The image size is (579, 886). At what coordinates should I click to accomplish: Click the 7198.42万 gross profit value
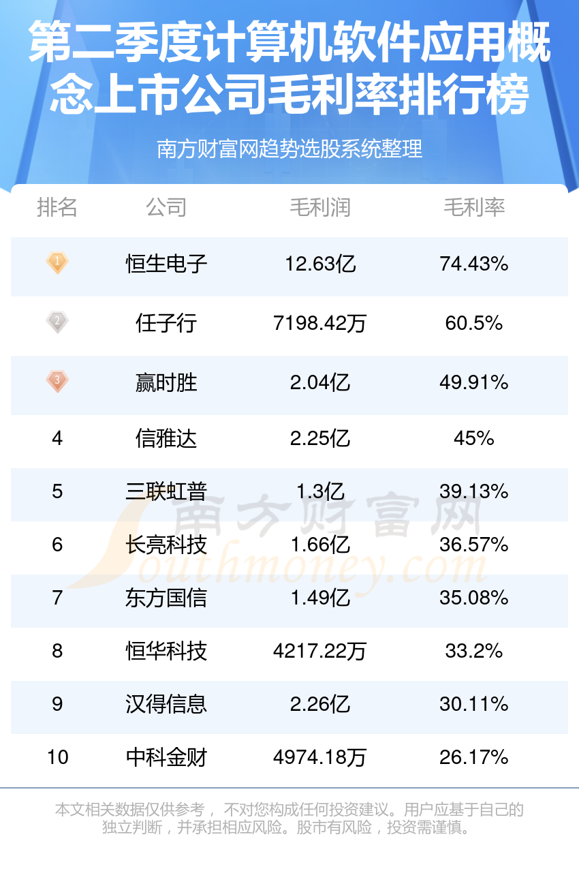pyautogui.click(x=320, y=322)
